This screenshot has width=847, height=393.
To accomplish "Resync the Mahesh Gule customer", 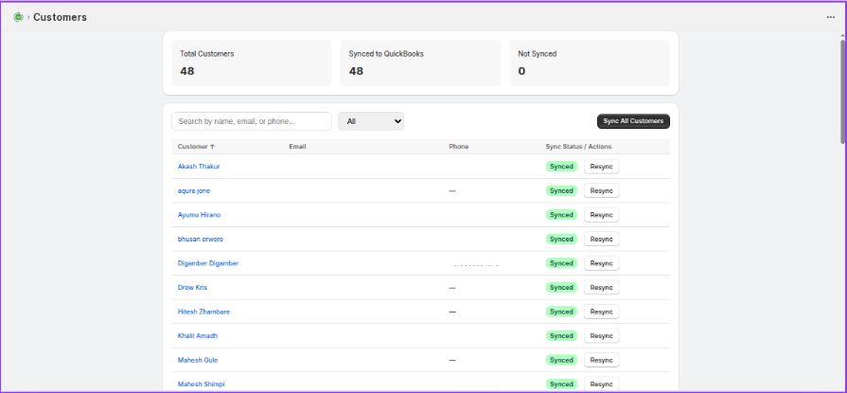I will (601, 360).
